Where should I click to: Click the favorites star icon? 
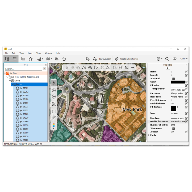click(31, 59)
